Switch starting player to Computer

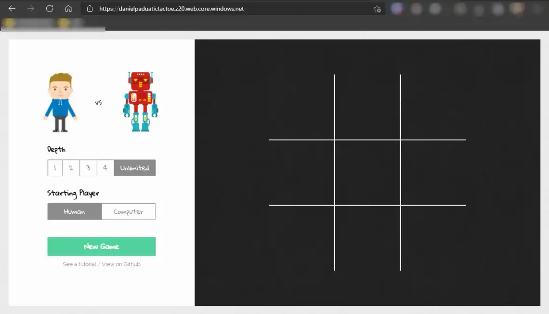click(x=128, y=211)
